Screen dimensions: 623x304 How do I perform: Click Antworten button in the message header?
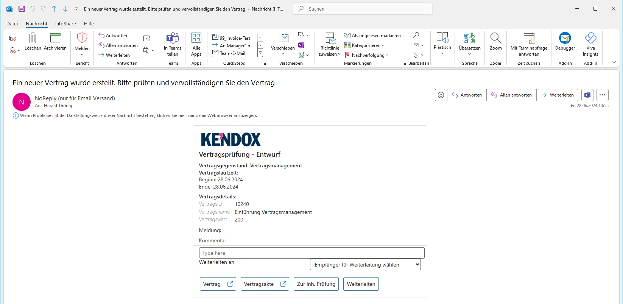[x=467, y=95]
